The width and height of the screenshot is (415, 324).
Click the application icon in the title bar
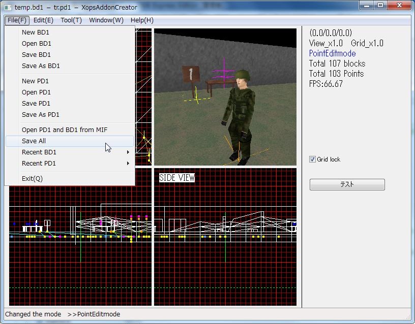pyautogui.click(x=8, y=7)
